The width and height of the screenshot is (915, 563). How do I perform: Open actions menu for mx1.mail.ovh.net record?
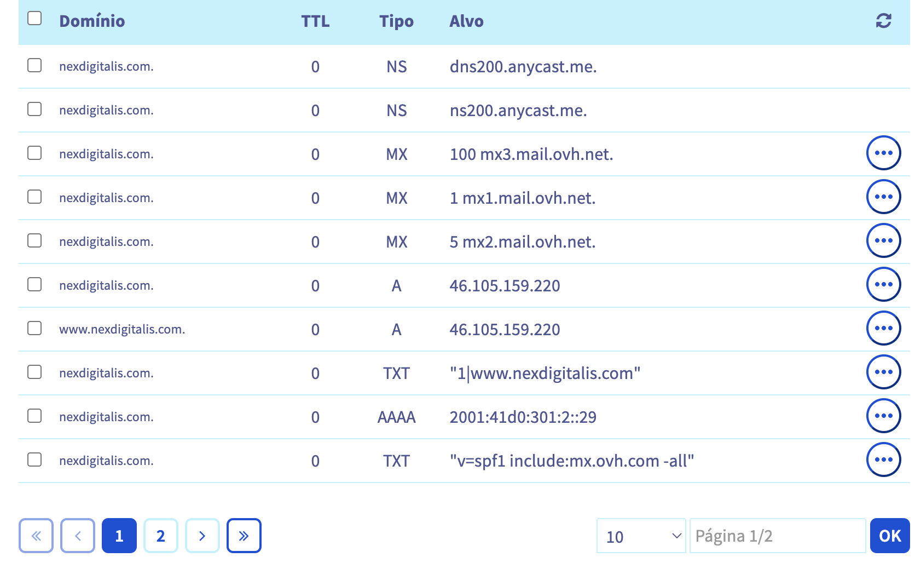(x=883, y=197)
